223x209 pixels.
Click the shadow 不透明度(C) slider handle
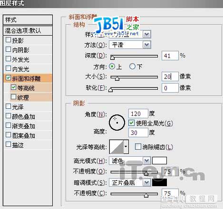146,195
